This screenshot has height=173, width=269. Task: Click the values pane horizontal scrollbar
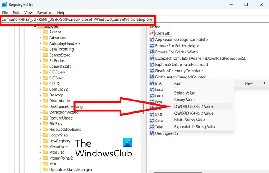coord(178,172)
